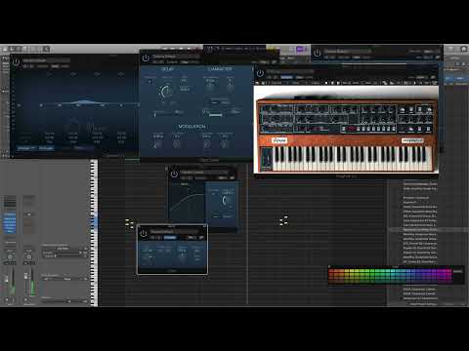Screen dimensions: 469x351
Task: Click the pan knob on the second mixer channel strip
Action: point(28,257)
